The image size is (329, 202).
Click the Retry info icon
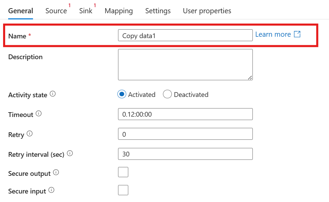[x=30, y=134]
